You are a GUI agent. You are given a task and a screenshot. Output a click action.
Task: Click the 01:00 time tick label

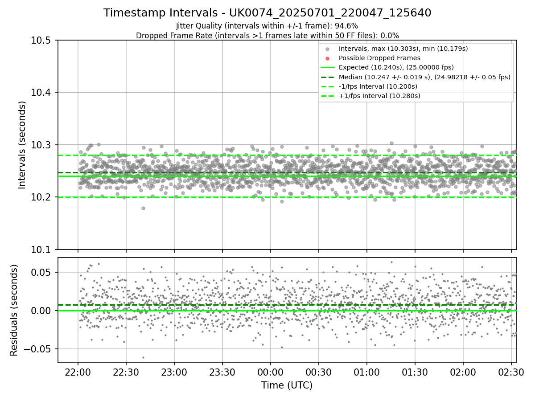(x=367, y=372)
